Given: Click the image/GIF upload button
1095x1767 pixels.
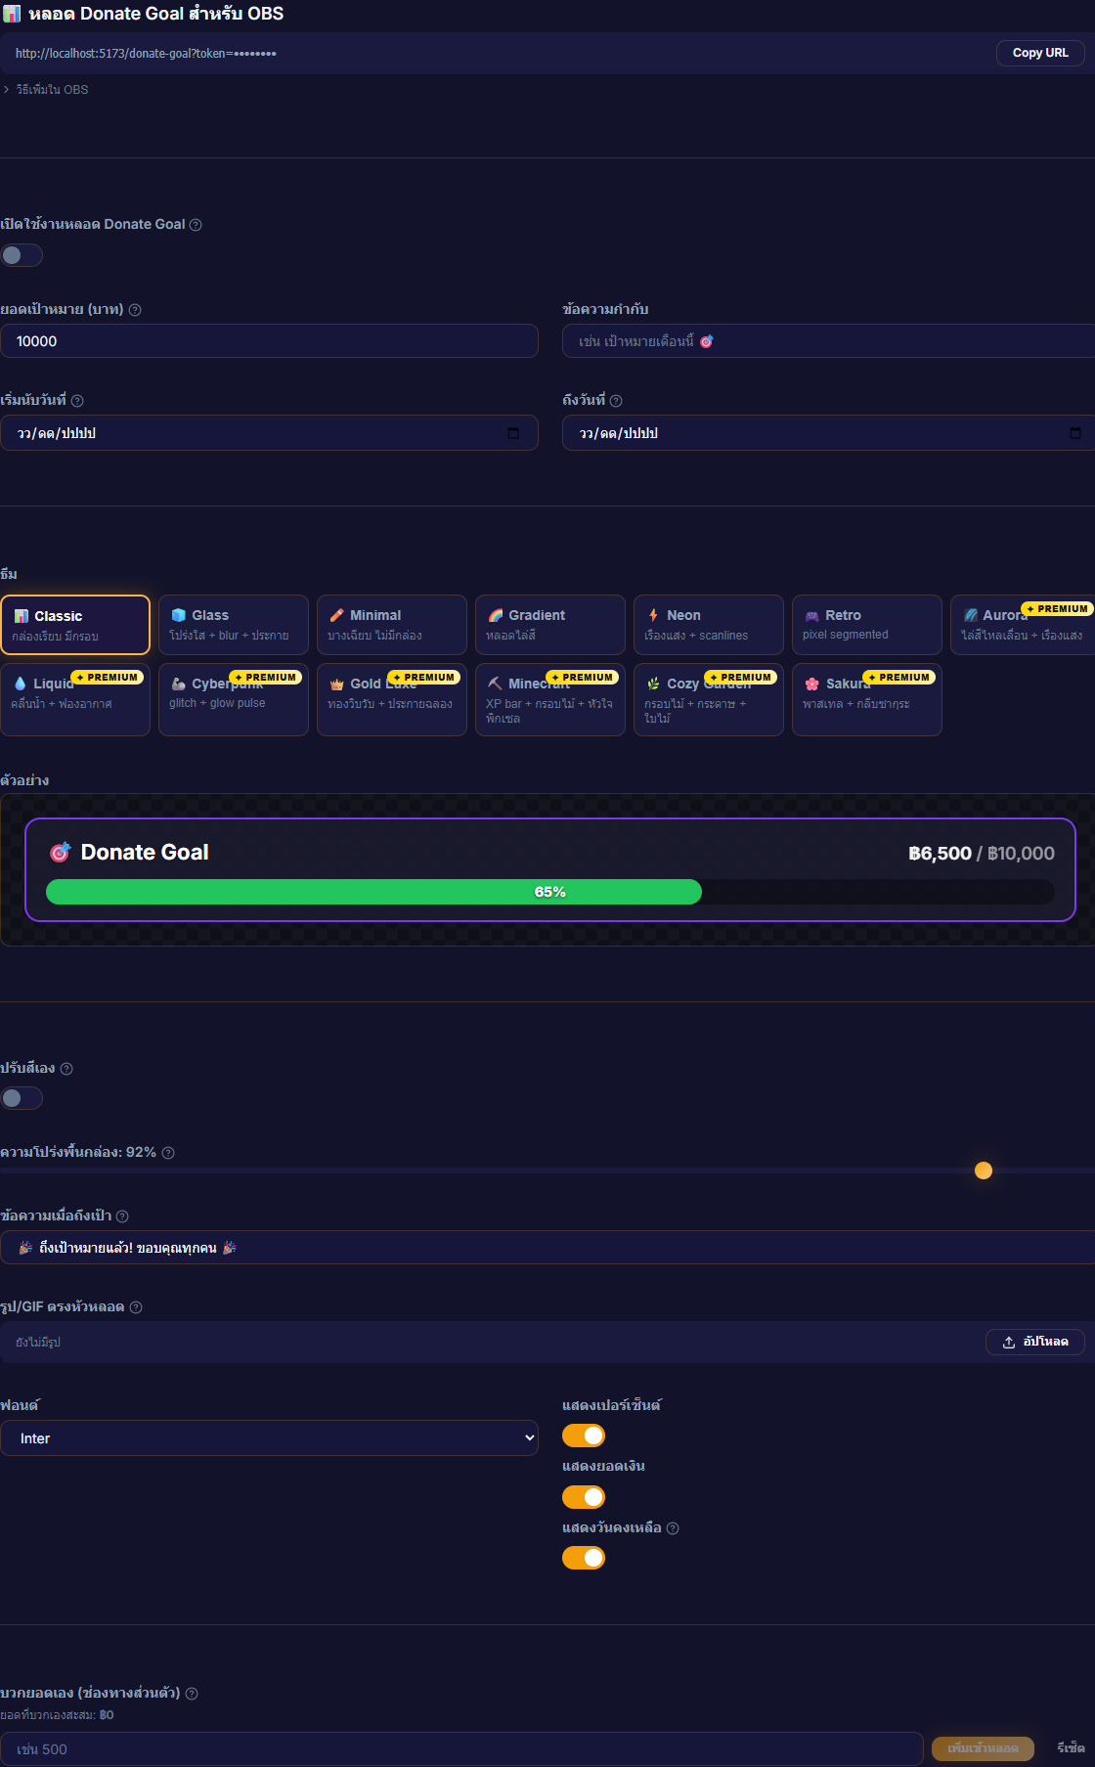Looking at the screenshot, I should point(1035,1342).
